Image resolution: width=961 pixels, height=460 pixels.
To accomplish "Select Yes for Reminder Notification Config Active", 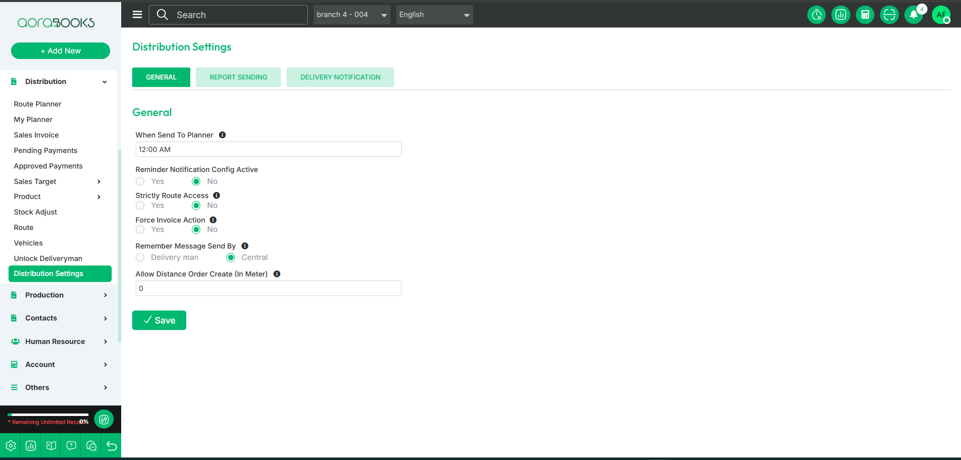I will tap(140, 181).
